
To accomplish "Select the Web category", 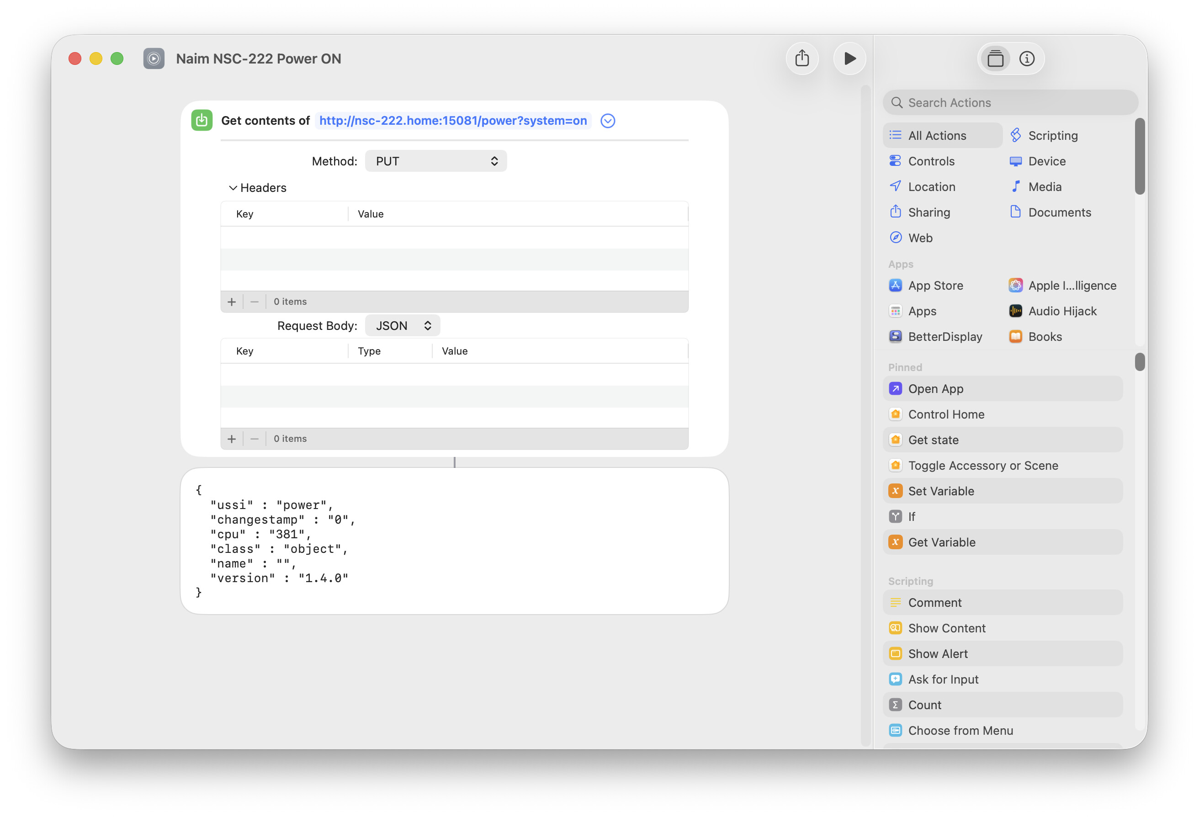I will 920,238.
